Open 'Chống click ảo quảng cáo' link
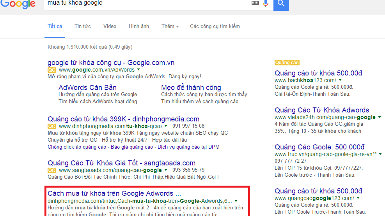The height and width of the screenshot is (216, 385). [x=77, y=147]
